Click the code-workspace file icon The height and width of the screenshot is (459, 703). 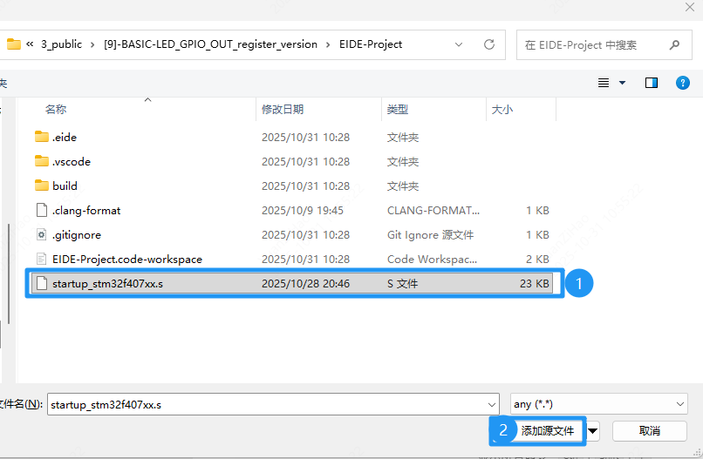tap(42, 259)
